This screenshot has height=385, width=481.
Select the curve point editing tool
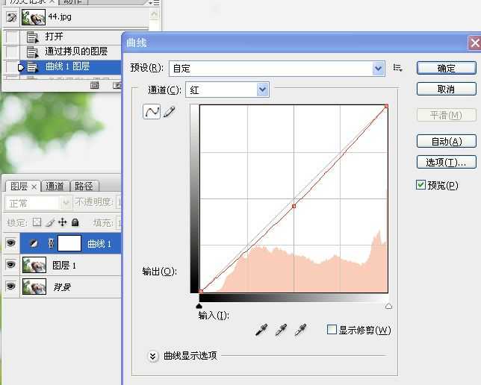[x=151, y=112]
